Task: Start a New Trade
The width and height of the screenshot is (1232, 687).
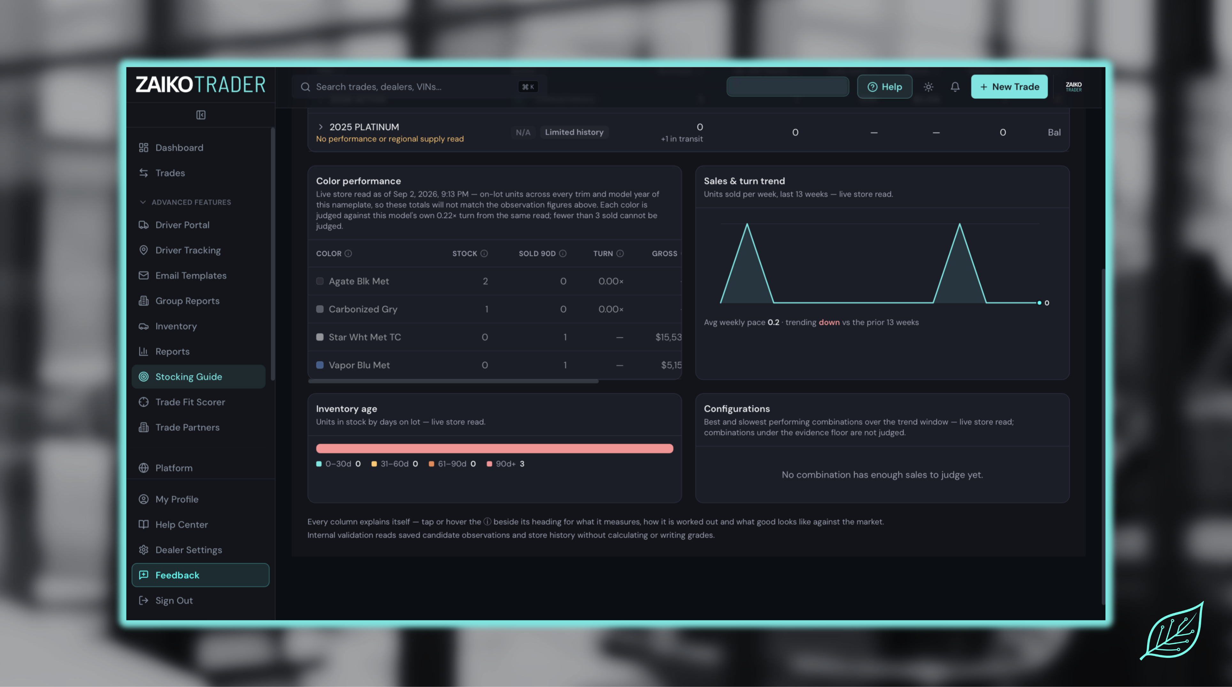Action: [x=1009, y=87]
